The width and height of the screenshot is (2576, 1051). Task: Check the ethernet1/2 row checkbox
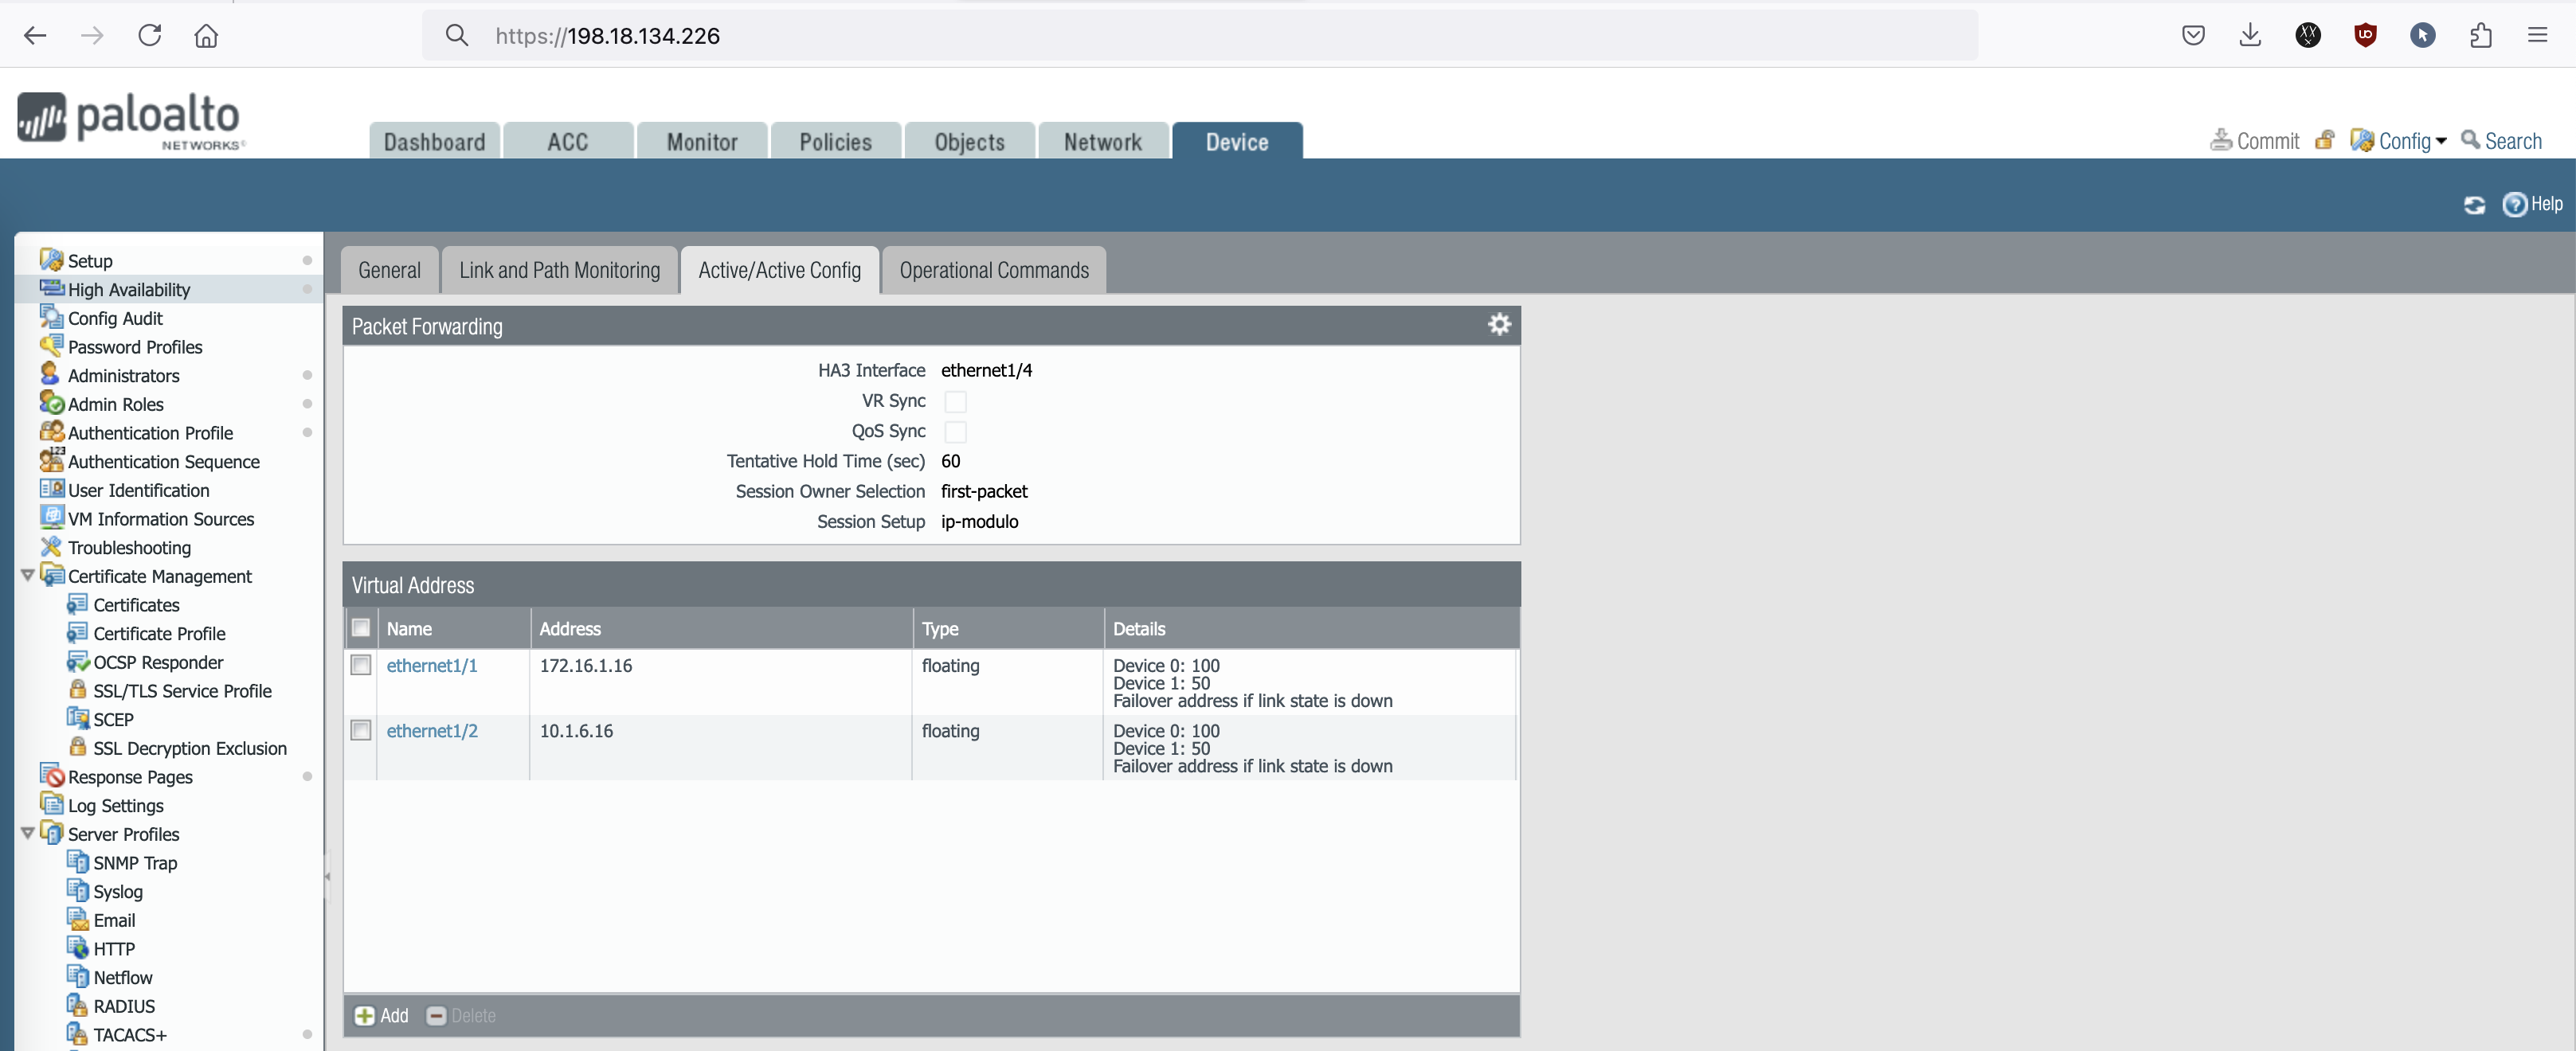pos(361,730)
